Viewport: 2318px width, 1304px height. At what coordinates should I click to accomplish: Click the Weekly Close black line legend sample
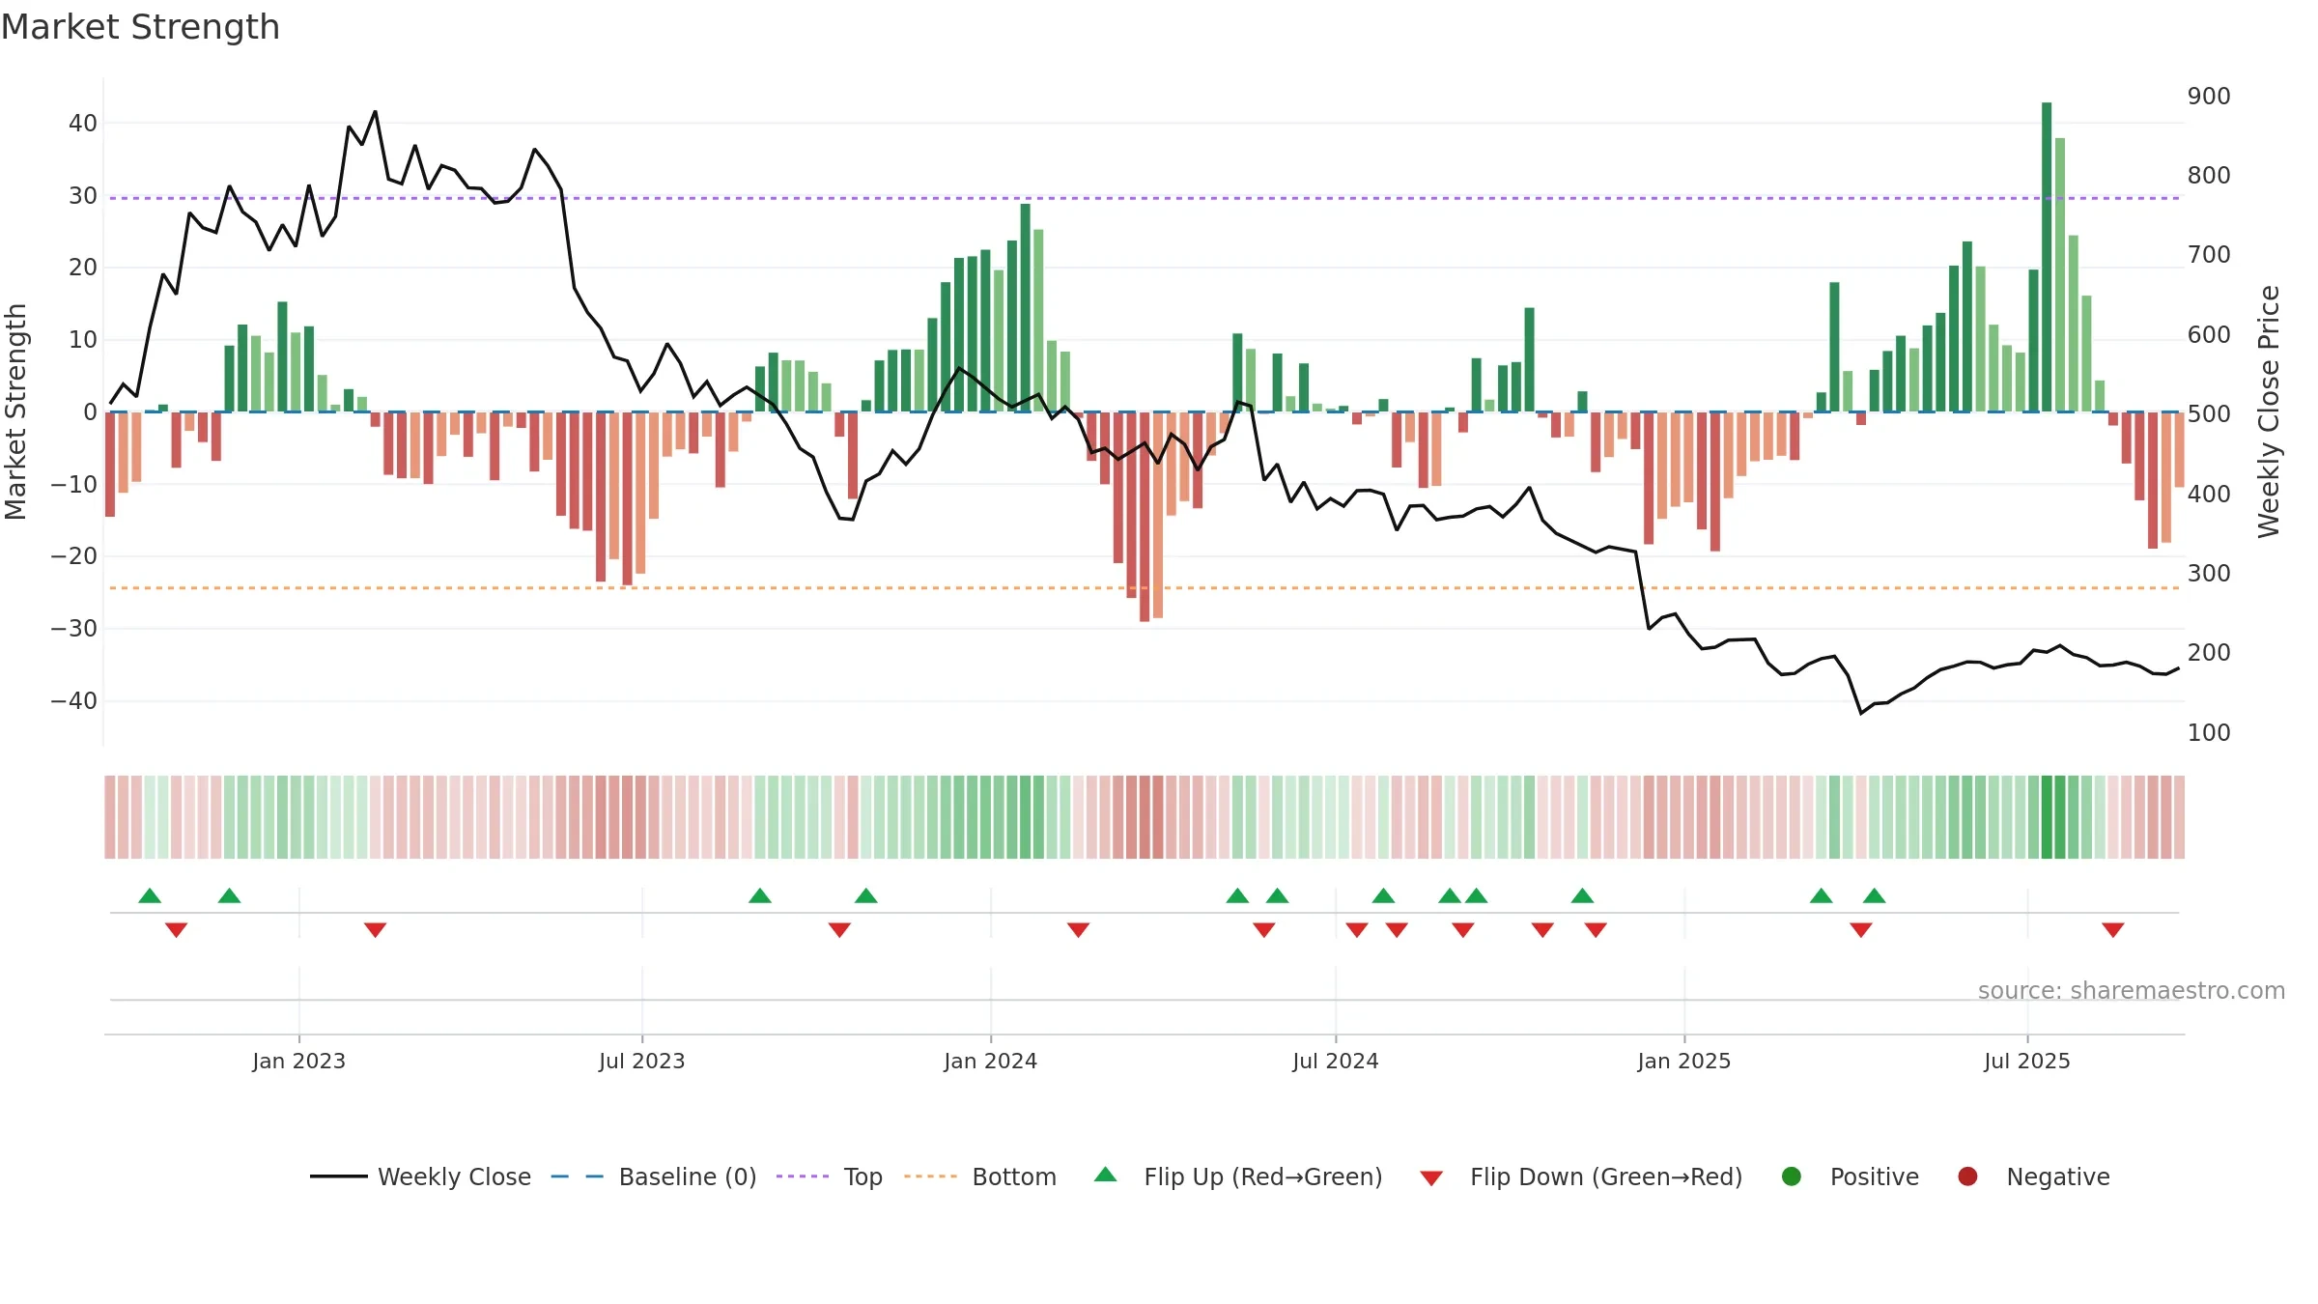tap(339, 1176)
